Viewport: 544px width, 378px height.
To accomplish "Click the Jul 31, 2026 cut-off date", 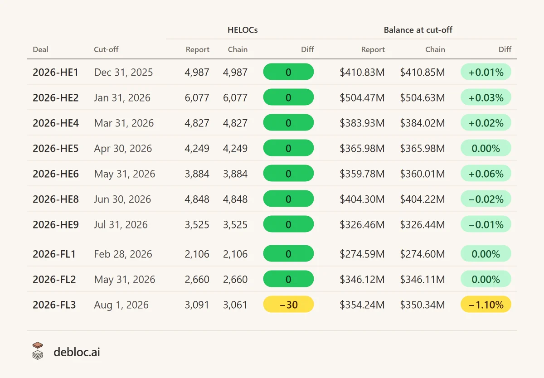I will [x=121, y=224].
